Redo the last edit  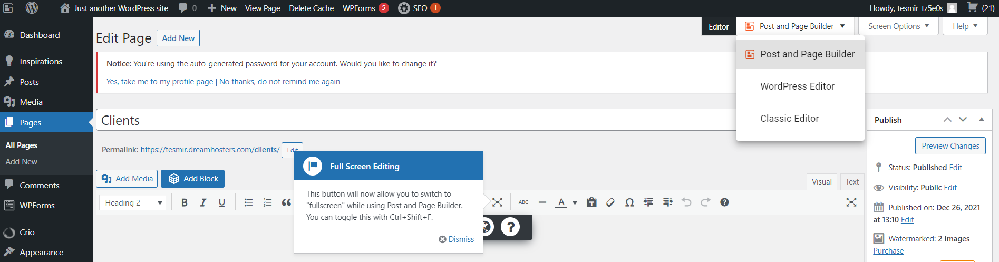705,202
